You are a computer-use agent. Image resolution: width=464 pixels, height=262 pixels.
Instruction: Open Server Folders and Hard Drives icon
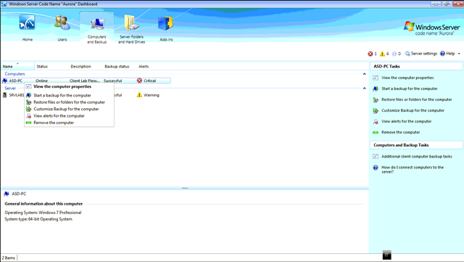tap(131, 22)
